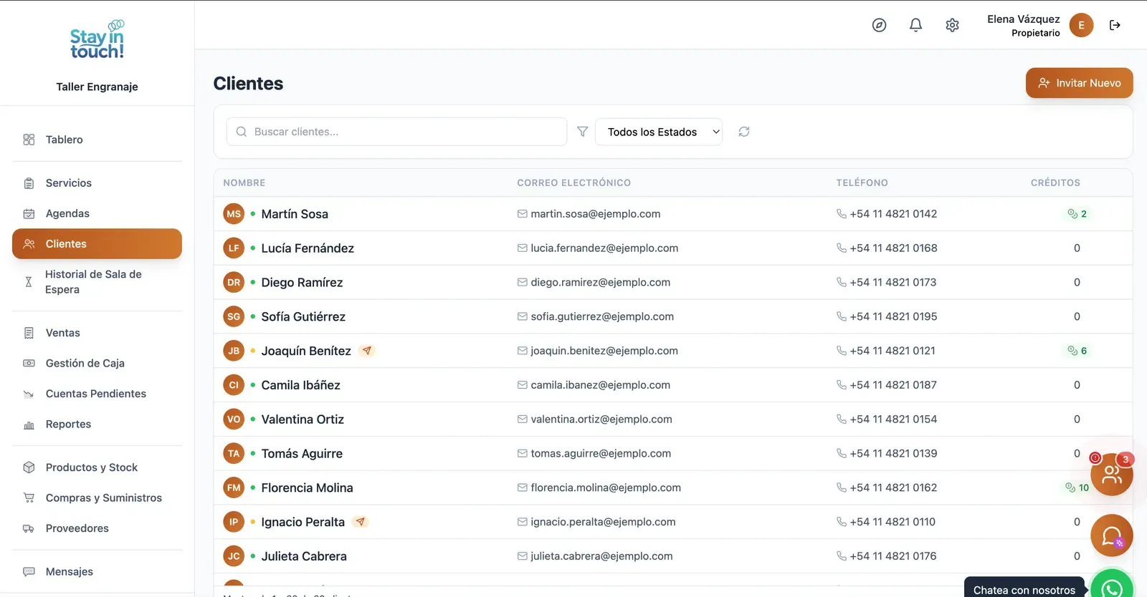The image size is (1147, 597).
Task: Click the paper-plane badge next to Joaquín Benítez
Action: (367, 351)
